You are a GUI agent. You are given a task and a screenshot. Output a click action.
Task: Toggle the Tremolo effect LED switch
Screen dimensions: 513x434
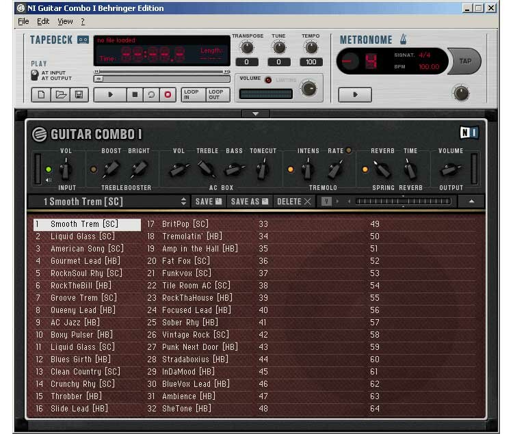[x=290, y=169]
